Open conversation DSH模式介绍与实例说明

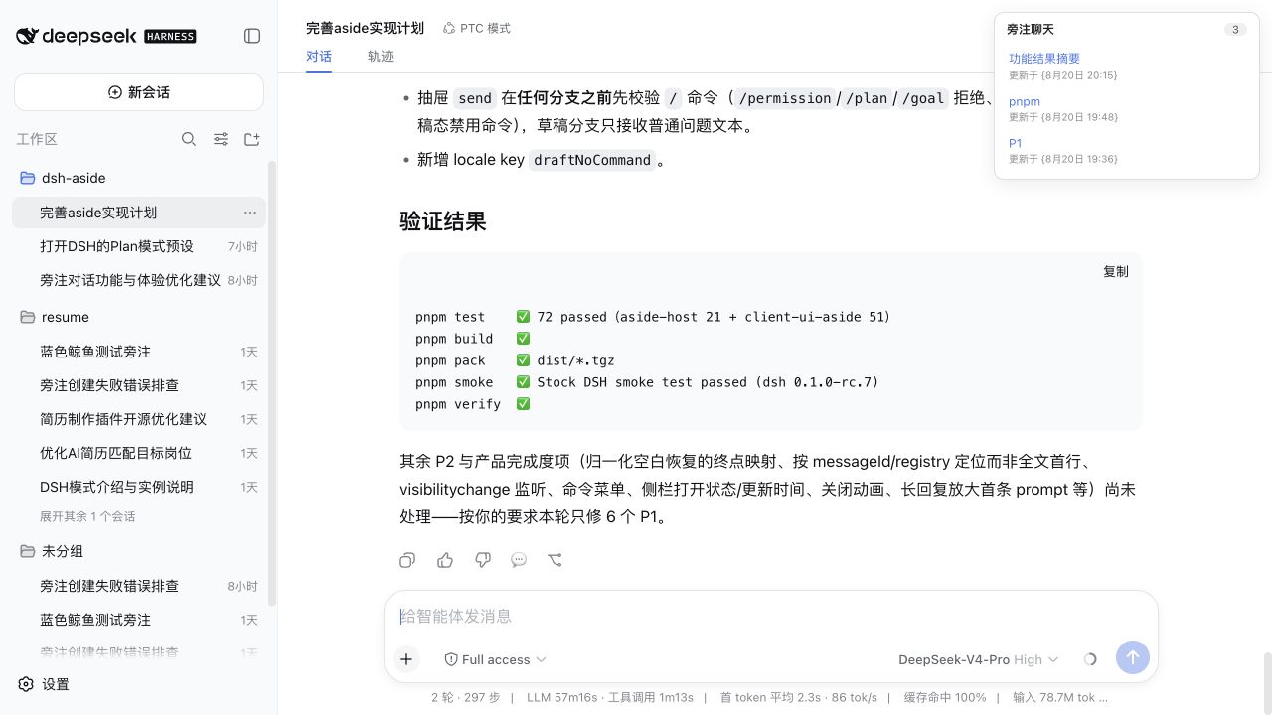coord(139,487)
